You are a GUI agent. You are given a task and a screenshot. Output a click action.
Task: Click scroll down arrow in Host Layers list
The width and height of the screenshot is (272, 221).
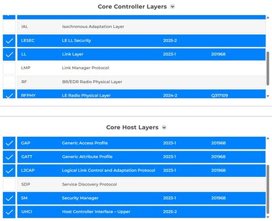pyautogui.click(x=268, y=217)
